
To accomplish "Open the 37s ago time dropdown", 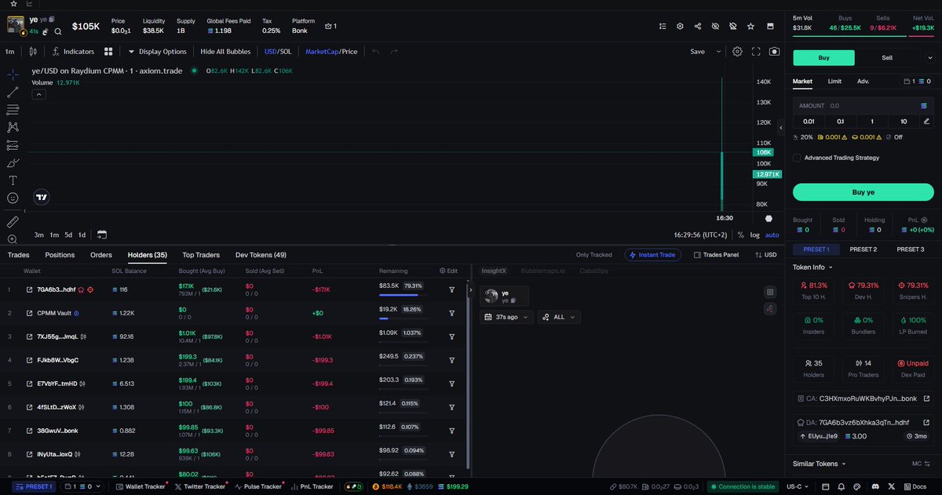I will point(506,317).
